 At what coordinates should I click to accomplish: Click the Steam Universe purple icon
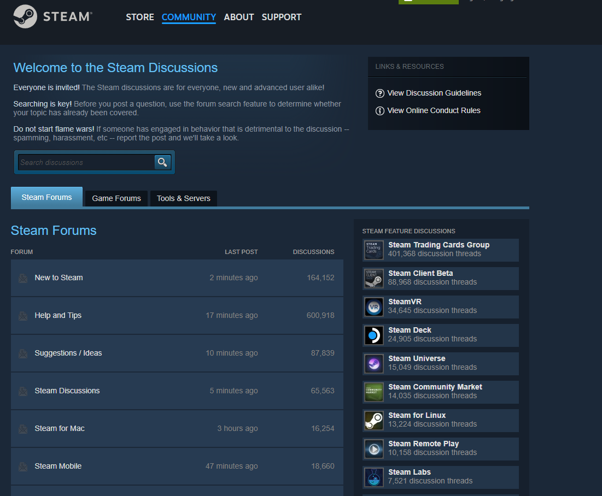(374, 364)
